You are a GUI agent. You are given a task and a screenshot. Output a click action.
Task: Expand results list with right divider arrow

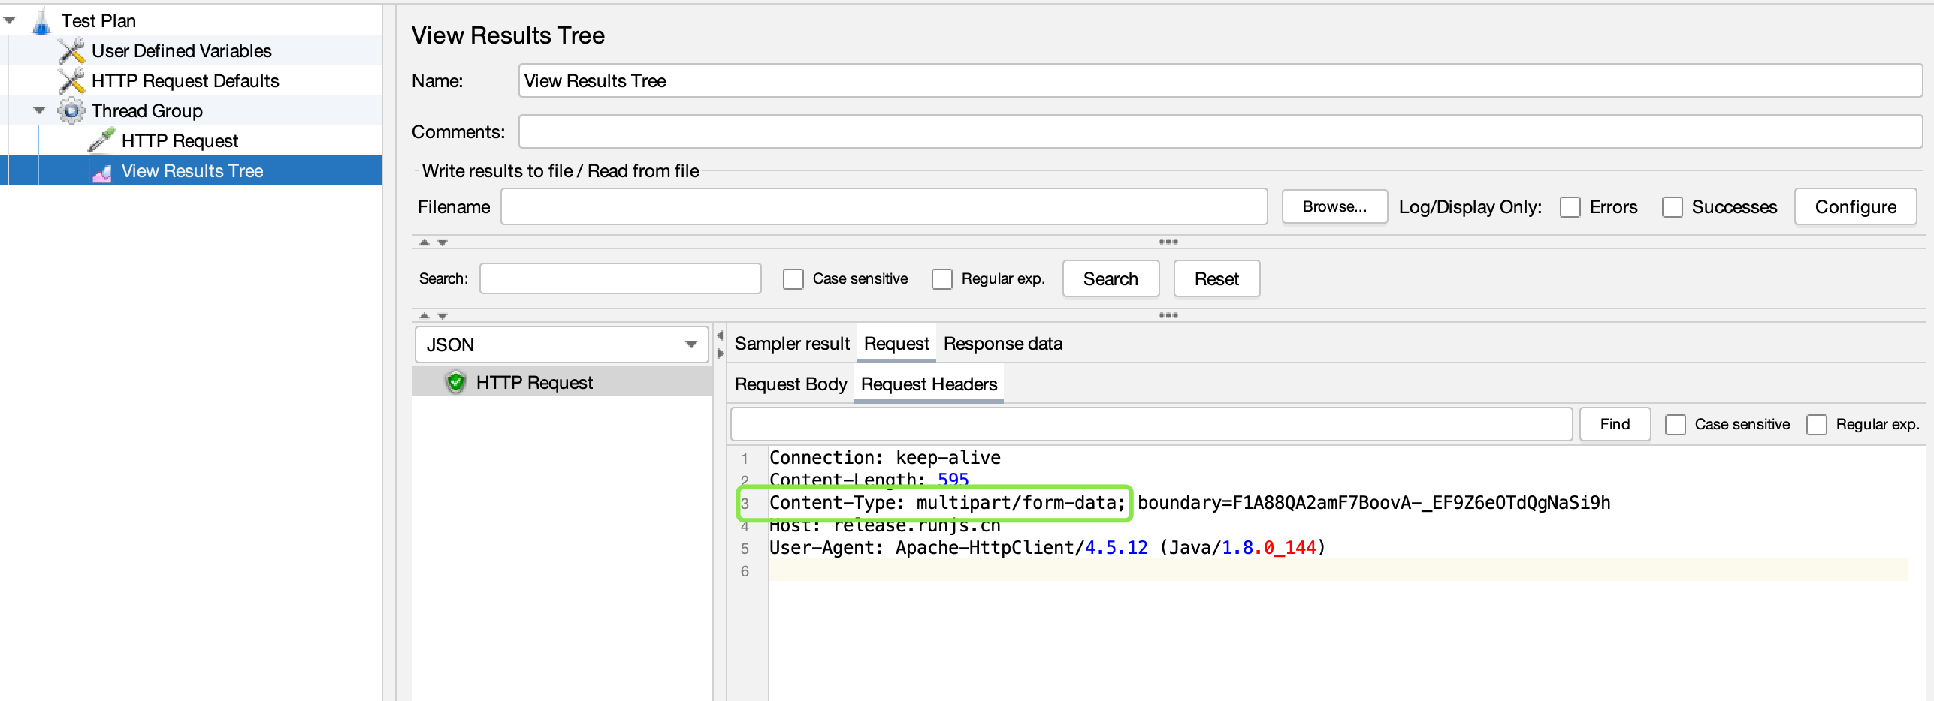click(x=721, y=353)
